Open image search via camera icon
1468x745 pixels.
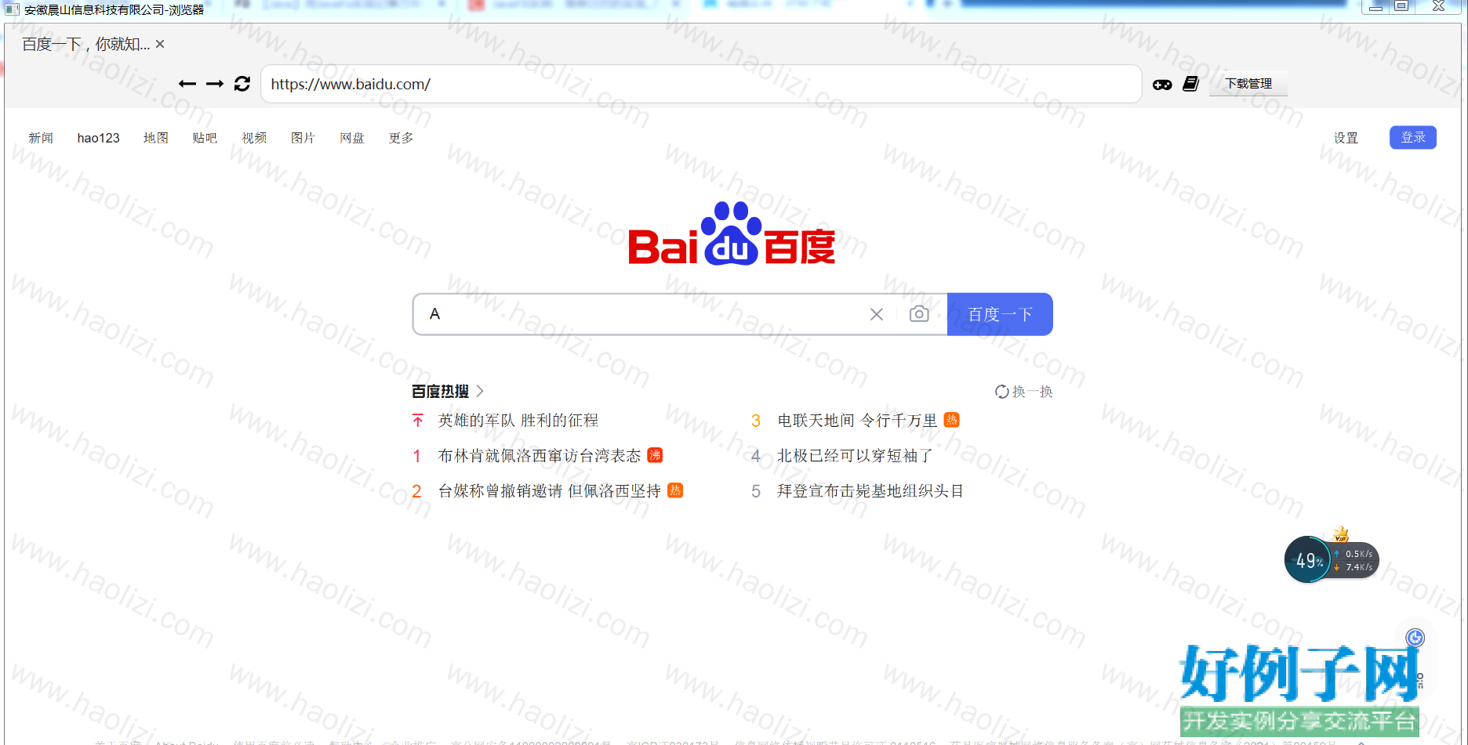pyautogui.click(x=919, y=314)
